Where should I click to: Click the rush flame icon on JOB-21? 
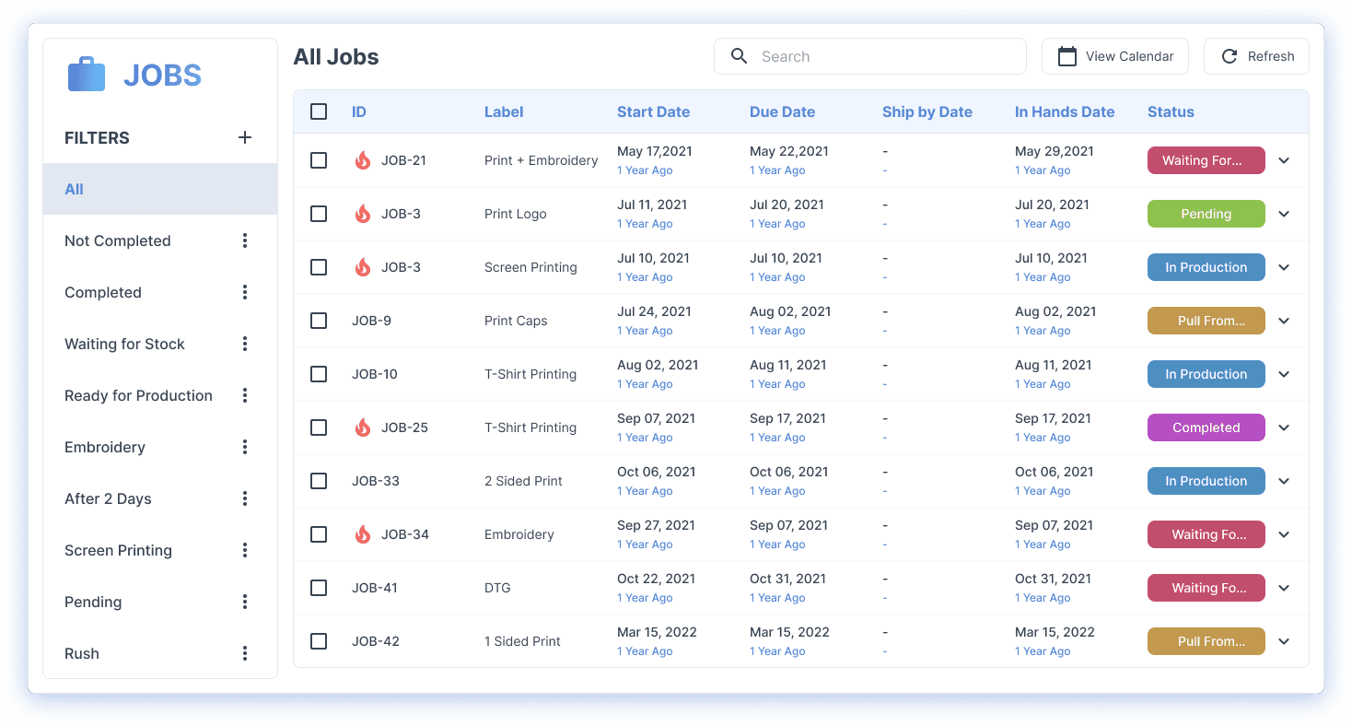(x=362, y=159)
